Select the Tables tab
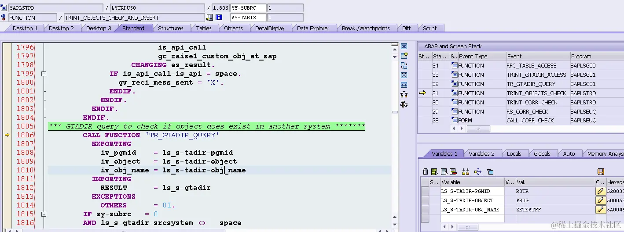The image size is (624, 232). click(x=204, y=28)
